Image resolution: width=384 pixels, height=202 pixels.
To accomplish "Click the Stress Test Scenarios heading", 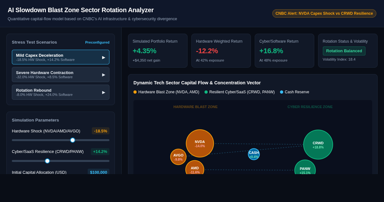I will (35, 42).
